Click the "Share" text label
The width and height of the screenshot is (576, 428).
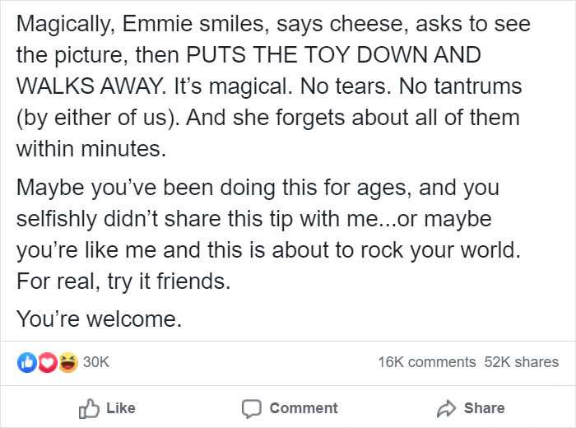coord(484,407)
